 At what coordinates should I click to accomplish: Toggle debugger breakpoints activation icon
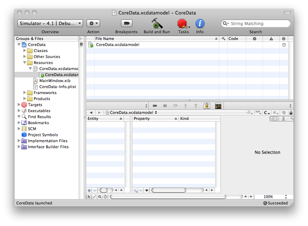click(155, 106)
